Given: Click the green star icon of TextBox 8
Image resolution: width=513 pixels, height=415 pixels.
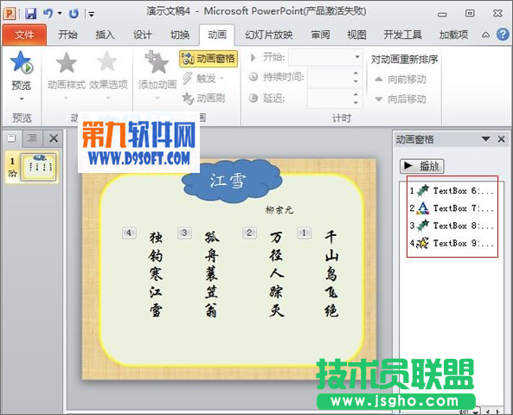Looking at the screenshot, I should [x=423, y=226].
